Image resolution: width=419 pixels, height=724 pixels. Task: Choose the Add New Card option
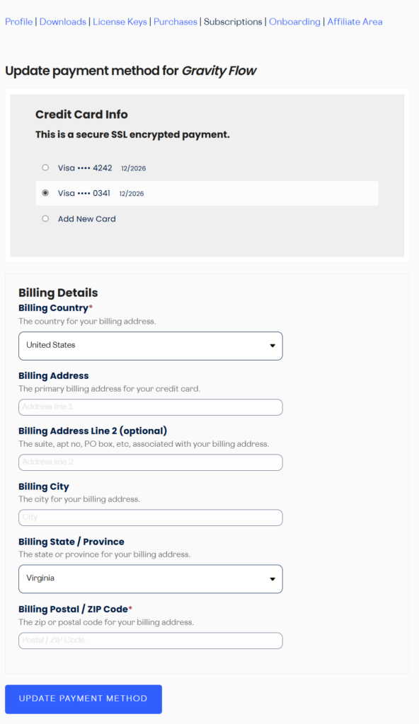tap(45, 218)
